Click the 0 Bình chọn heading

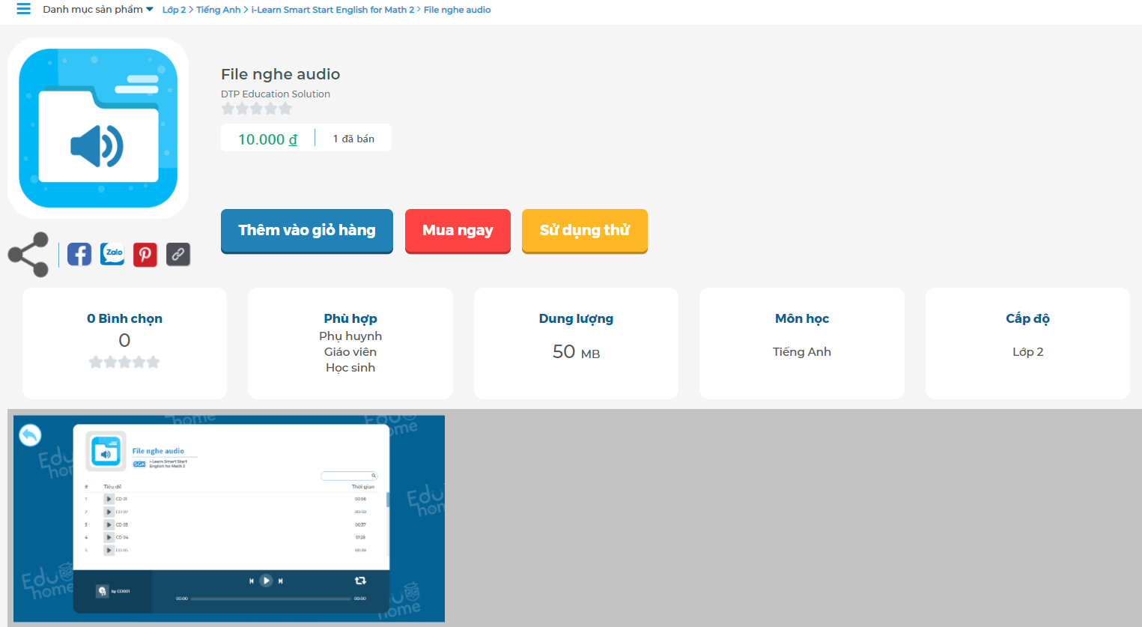[x=124, y=318]
